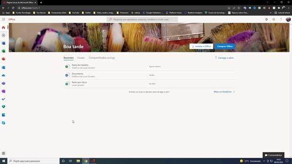Screen dimensions: 292x164
Task: Launch Skype from the sidebar
Action: (x=4, y=123)
